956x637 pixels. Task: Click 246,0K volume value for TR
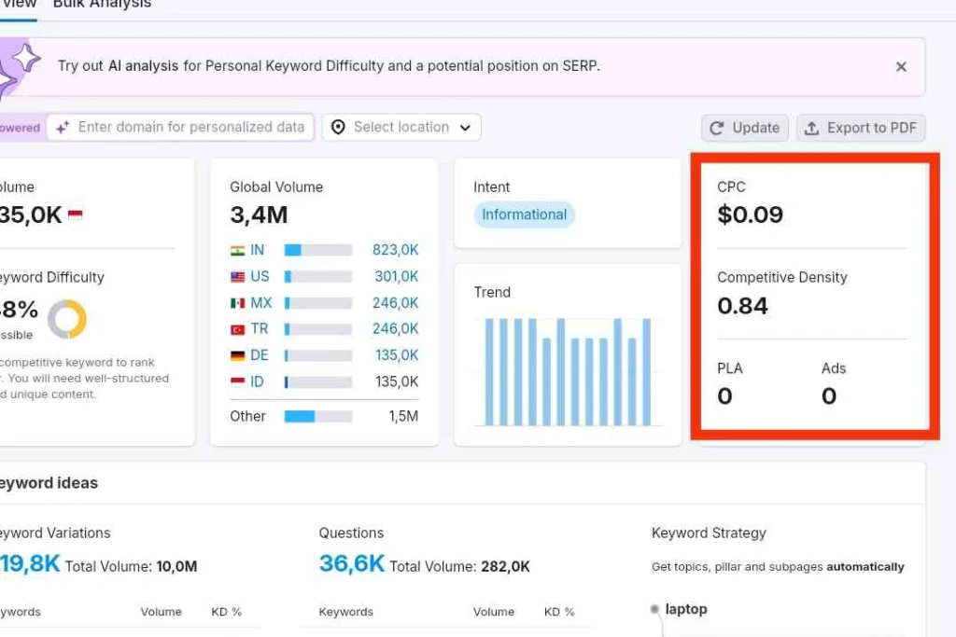click(395, 329)
